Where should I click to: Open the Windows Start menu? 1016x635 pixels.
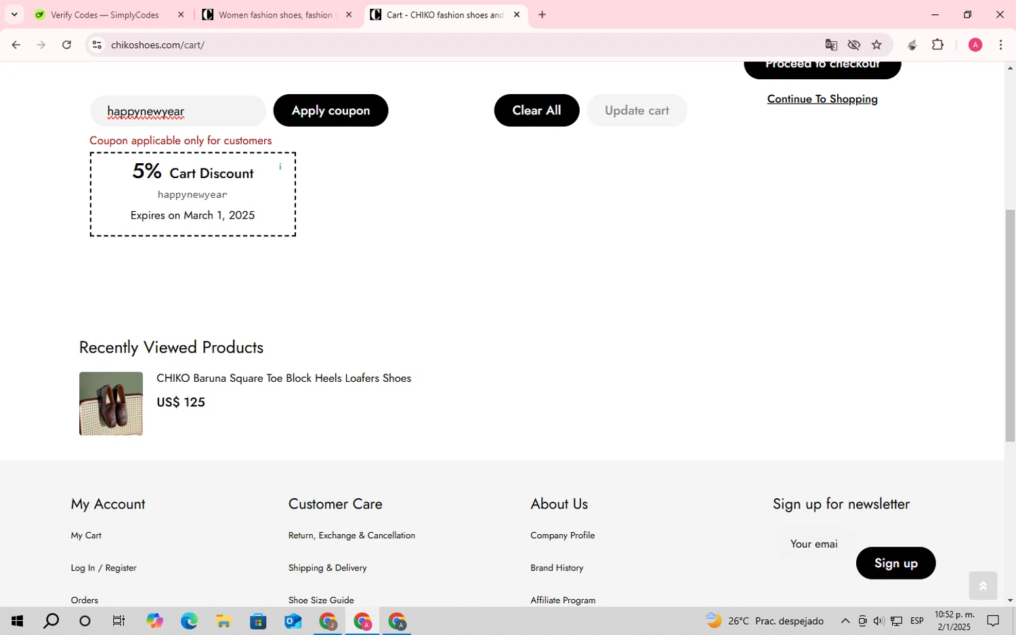pyautogui.click(x=17, y=621)
